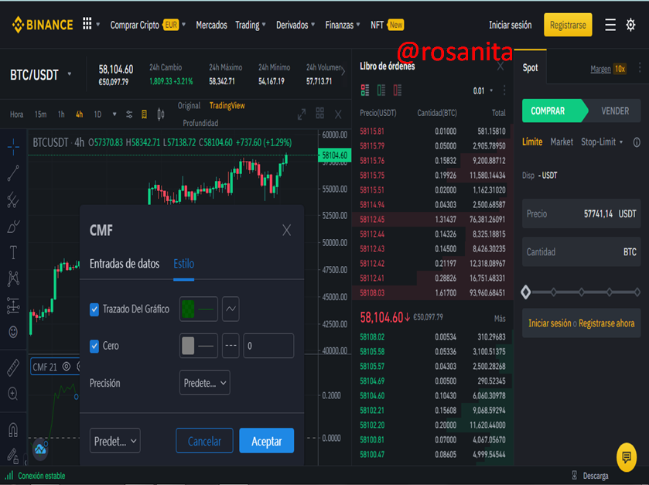This screenshot has width=649, height=485.
Task: Open plot line style dropdown for Trazado
Action: 231,309
